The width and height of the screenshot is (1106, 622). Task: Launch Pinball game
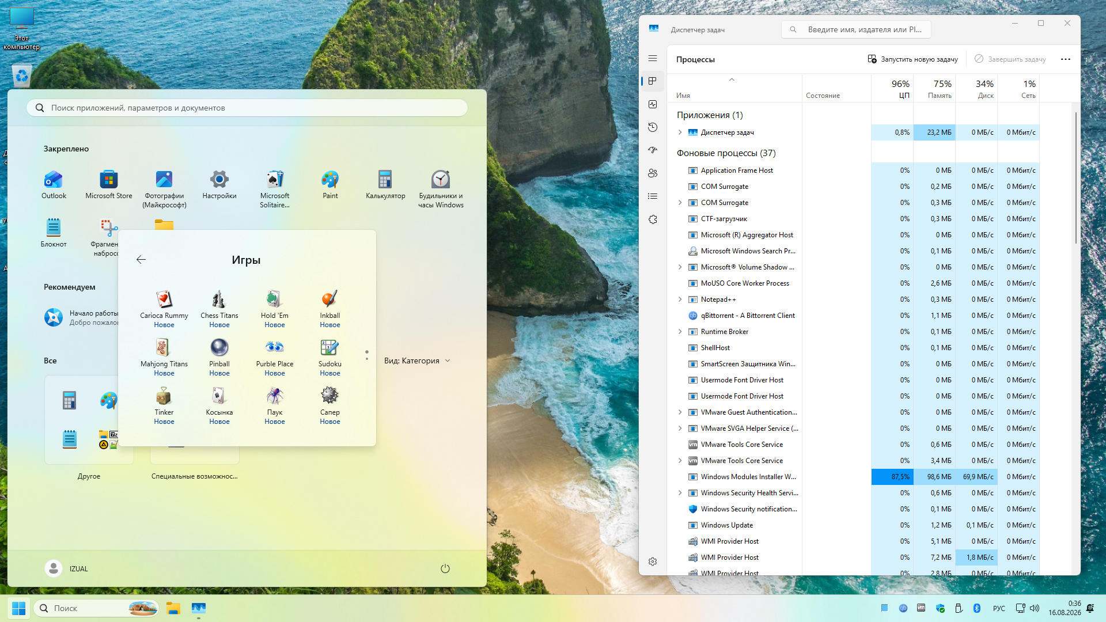pyautogui.click(x=219, y=357)
